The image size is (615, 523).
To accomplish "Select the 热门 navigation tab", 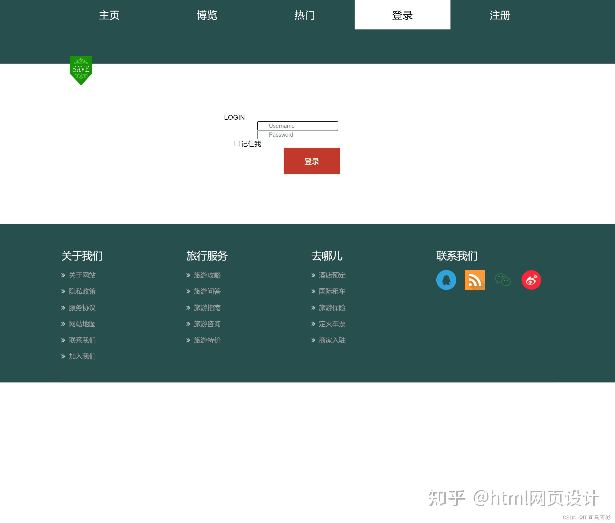I will [305, 15].
